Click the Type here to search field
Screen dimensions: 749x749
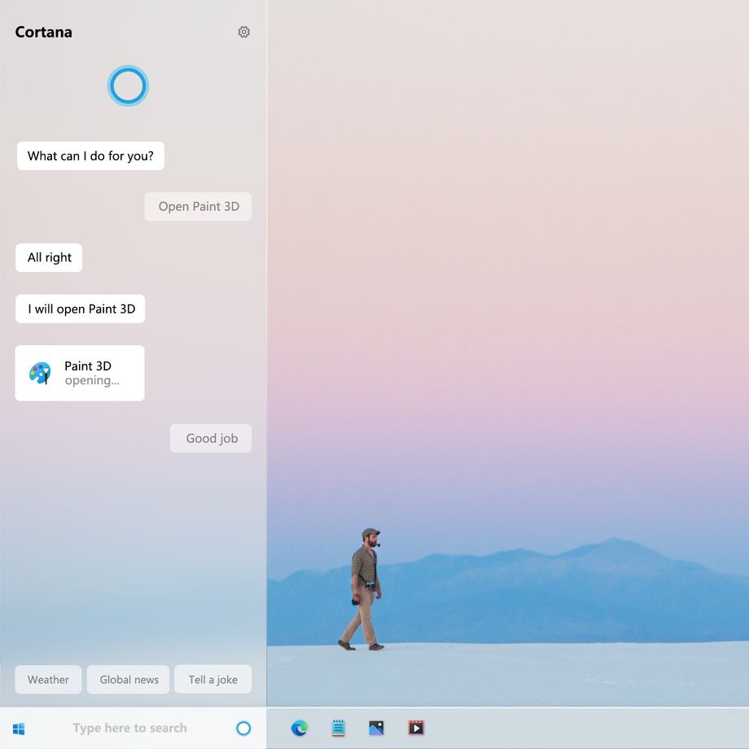(130, 728)
